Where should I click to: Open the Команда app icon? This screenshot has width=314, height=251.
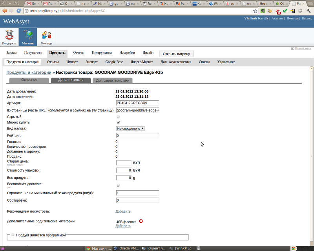[46, 37]
